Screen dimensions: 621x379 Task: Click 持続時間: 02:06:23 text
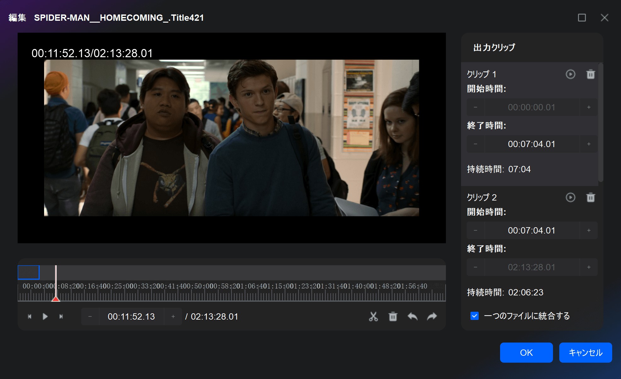tap(505, 292)
